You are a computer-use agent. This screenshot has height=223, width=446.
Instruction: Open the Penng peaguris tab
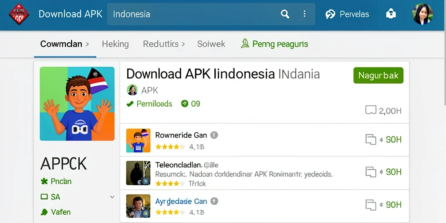pyautogui.click(x=280, y=44)
